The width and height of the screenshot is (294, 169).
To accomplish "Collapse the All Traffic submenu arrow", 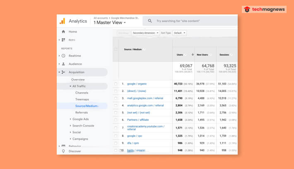I will tap(70, 86).
